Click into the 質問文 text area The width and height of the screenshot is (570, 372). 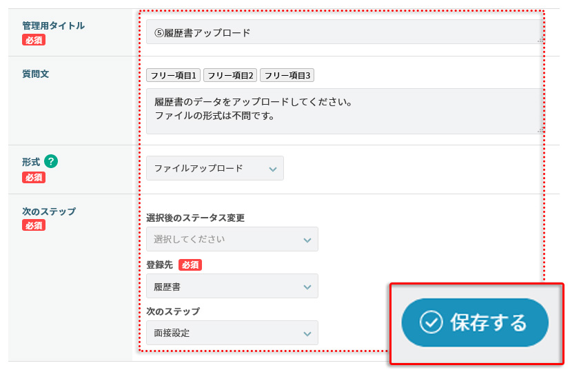(x=341, y=110)
